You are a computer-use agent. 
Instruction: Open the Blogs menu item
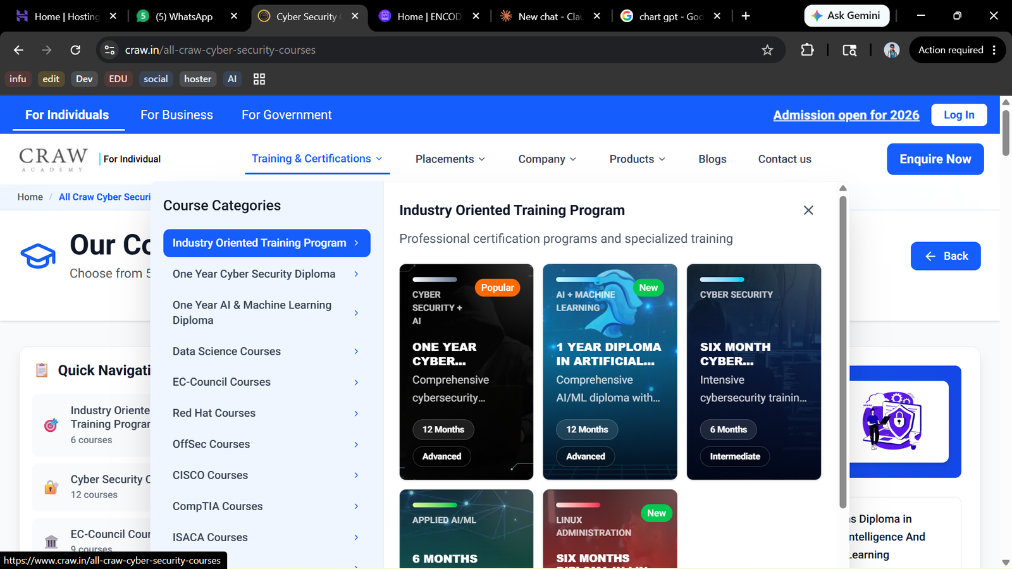tap(712, 159)
